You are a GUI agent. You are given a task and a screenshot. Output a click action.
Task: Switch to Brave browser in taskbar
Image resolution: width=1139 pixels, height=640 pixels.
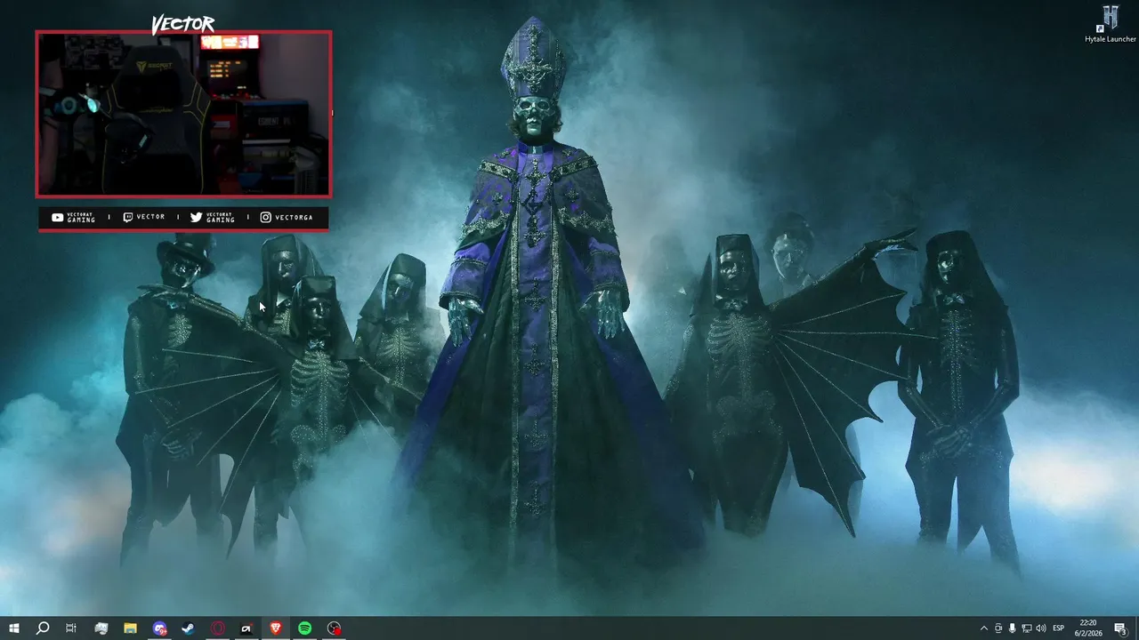[276, 628]
